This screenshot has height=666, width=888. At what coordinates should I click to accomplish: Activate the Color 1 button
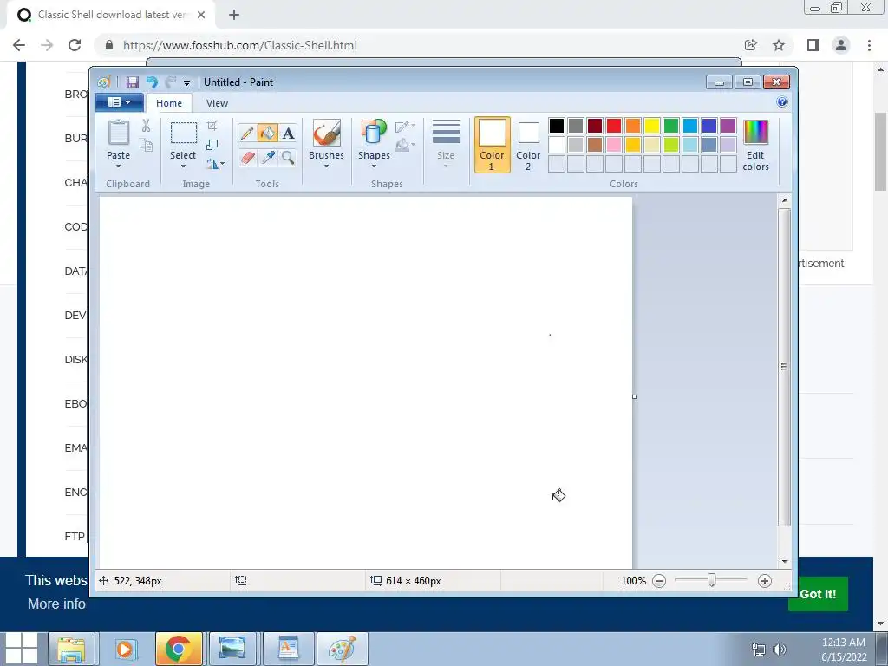[493, 145]
